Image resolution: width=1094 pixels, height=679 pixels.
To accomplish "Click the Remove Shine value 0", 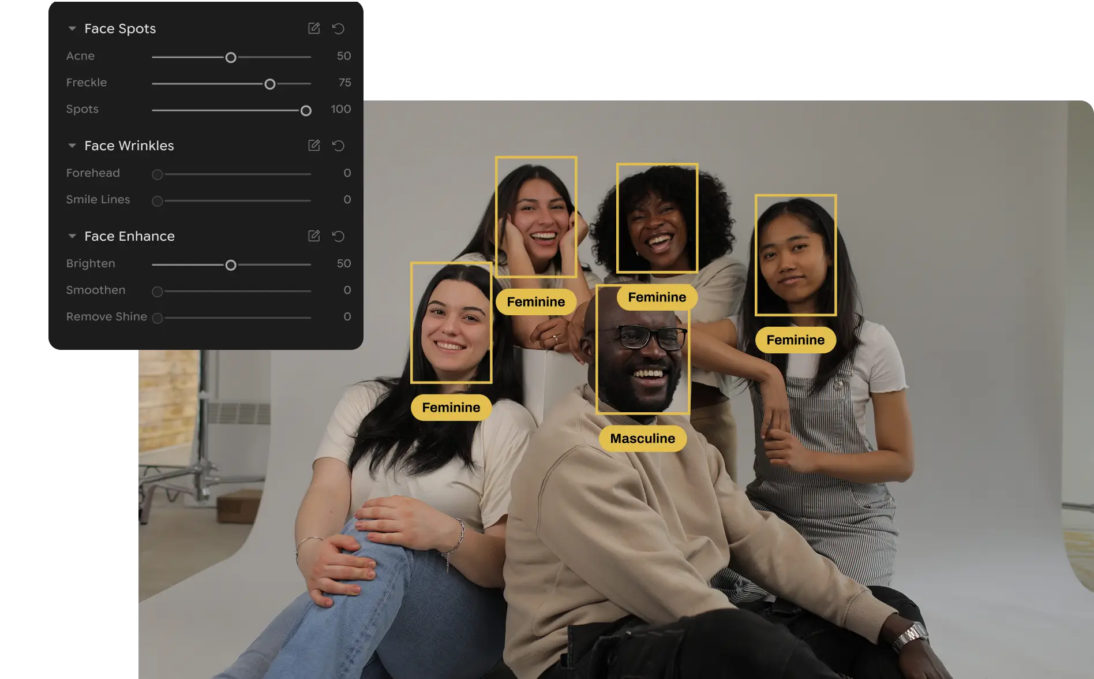I will click(x=347, y=317).
